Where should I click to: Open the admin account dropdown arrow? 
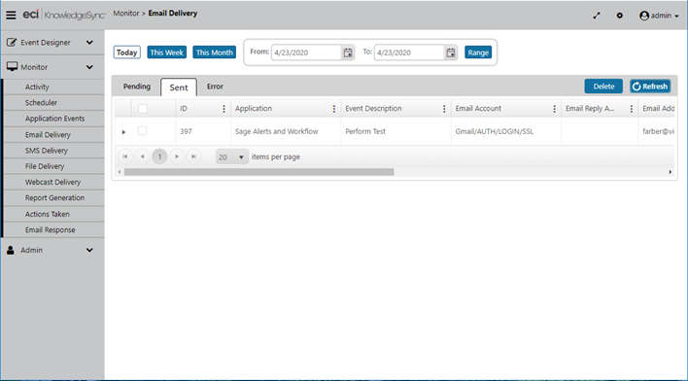(x=676, y=17)
